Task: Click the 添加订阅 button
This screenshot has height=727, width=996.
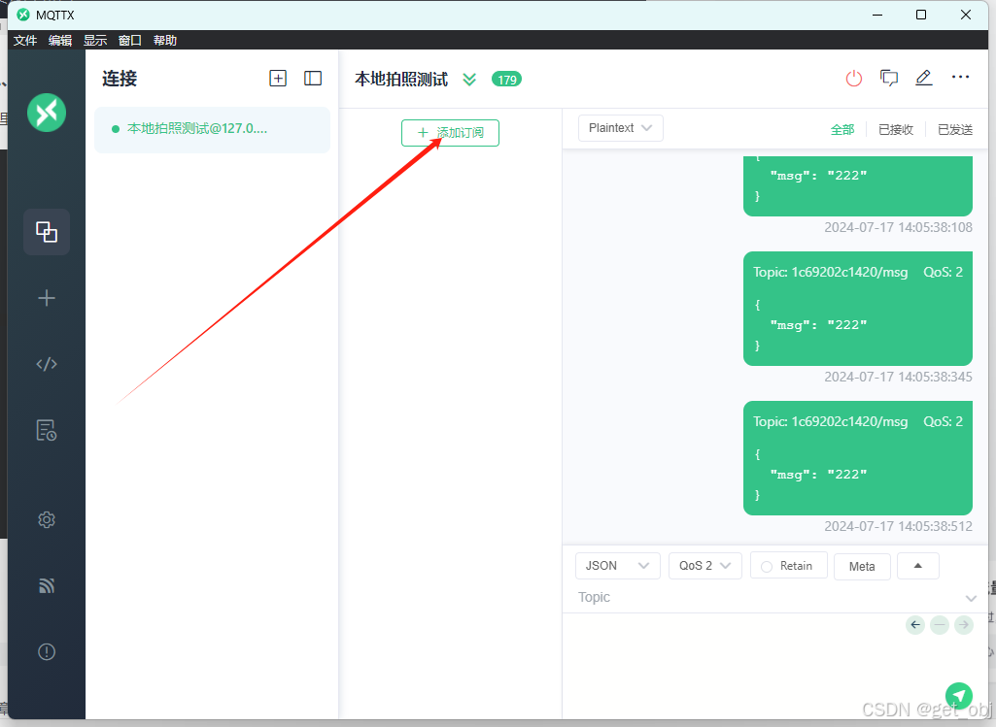Action: coord(450,133)
